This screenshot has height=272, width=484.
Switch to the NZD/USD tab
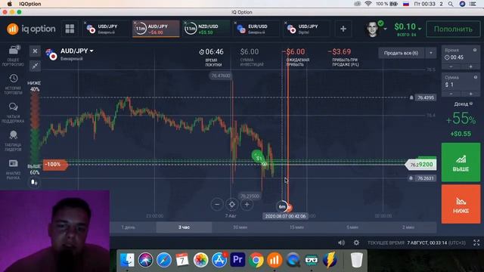click(206, 29)
